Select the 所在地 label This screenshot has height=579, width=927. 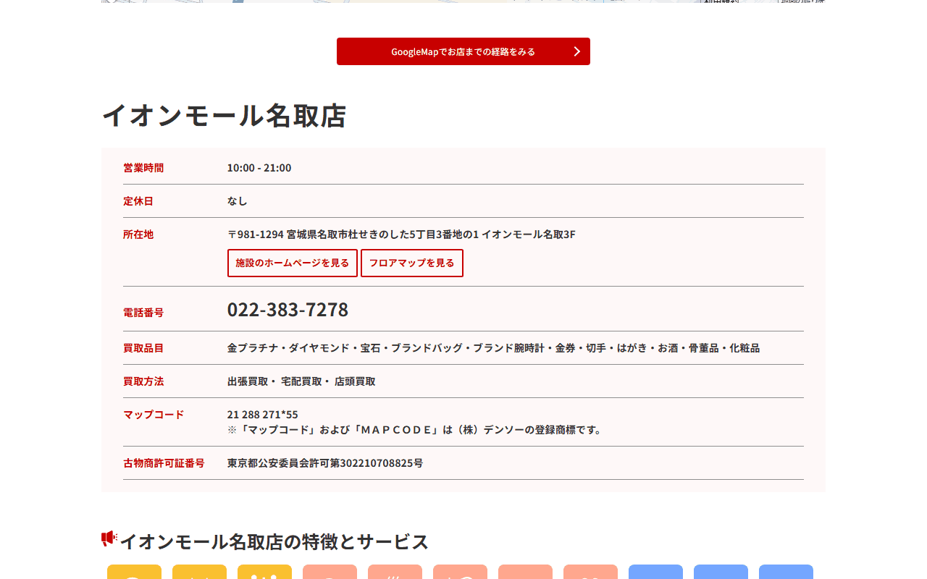pyautogui.click(x=138, y=234)
